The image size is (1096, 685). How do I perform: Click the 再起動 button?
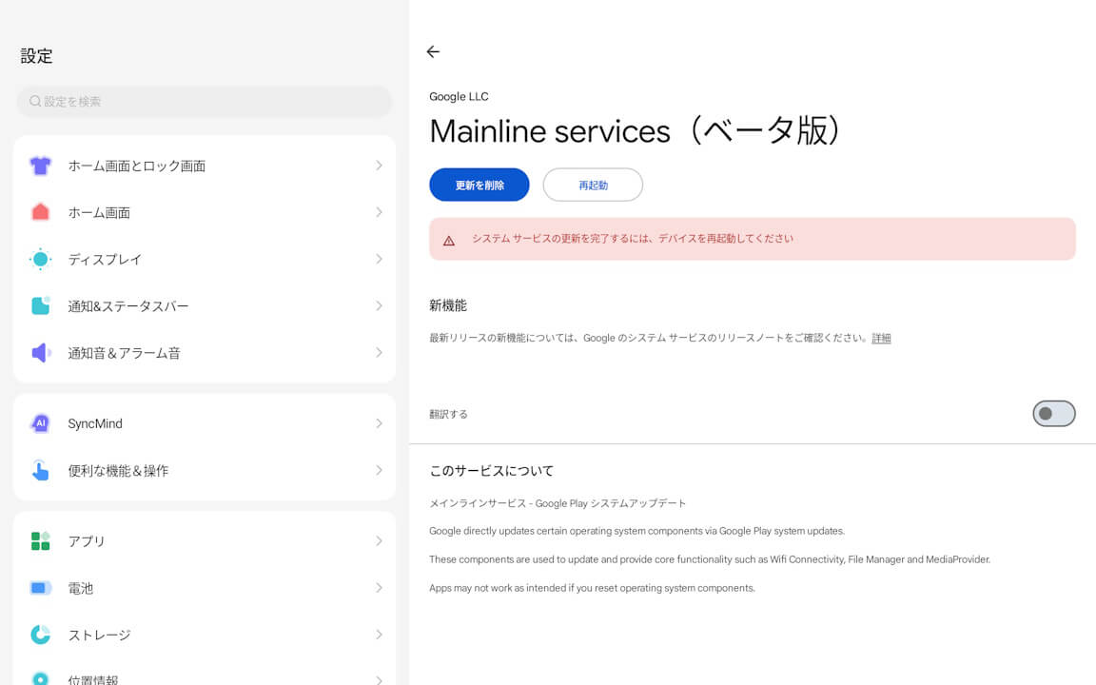(593, 185)
